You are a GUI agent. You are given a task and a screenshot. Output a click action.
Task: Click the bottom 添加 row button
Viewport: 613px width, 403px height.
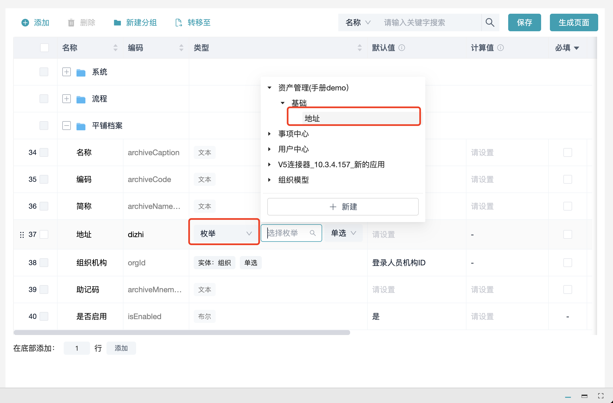click(x=121, y=348)
